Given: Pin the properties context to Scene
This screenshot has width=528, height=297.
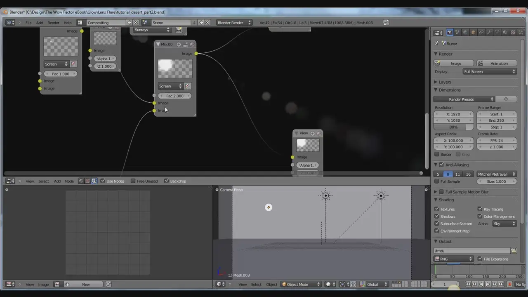Looking at the screenshot, I should coord(437,43).
